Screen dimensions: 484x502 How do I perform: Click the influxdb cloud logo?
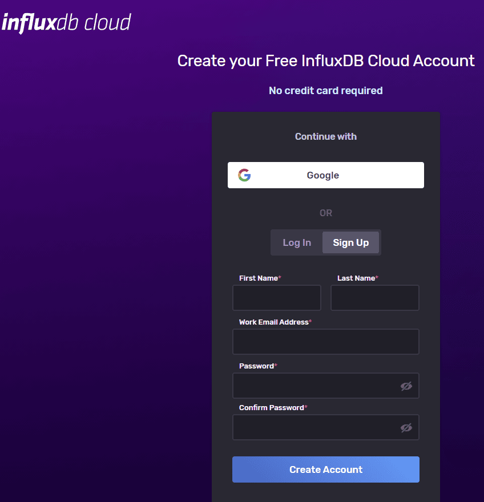click(x=66, y=22)
